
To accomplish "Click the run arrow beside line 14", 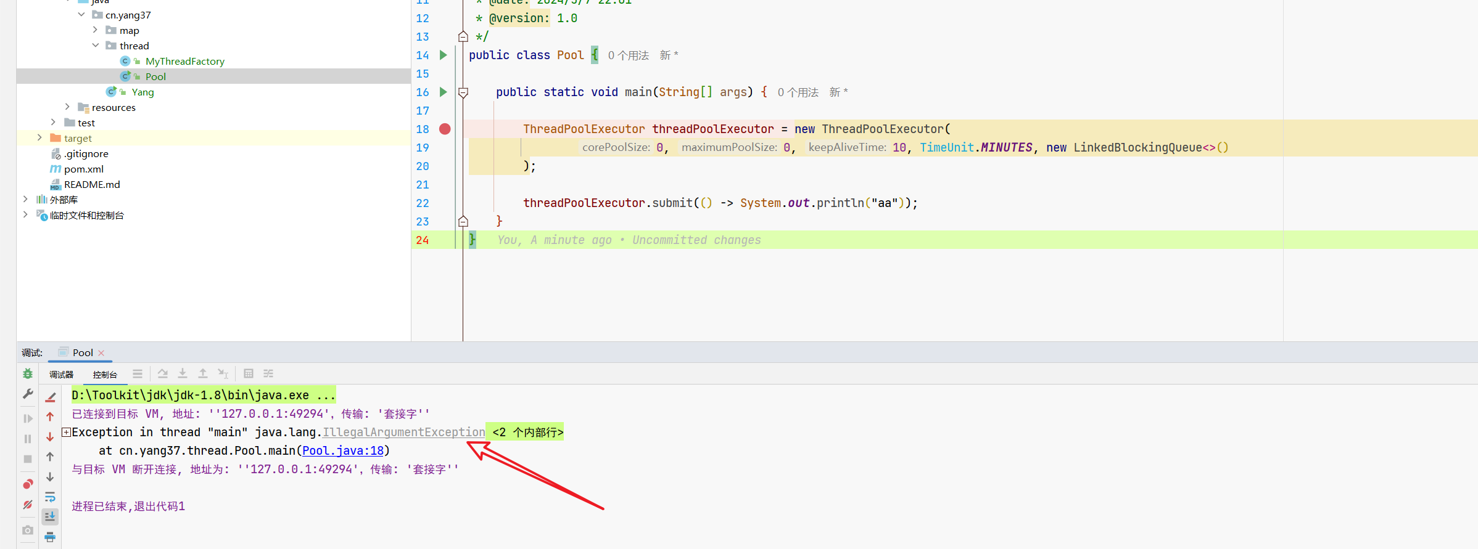I will (443, 55).
